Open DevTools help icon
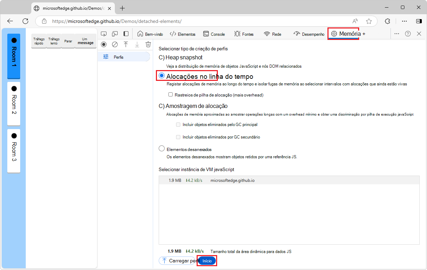427x270 pixels. tap(408, 34)
